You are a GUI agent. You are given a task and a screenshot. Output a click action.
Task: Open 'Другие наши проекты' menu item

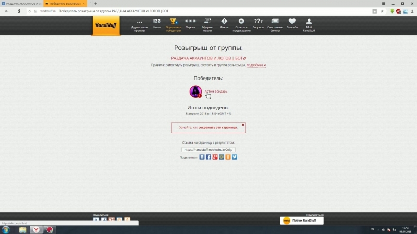(x=140, y=25)
